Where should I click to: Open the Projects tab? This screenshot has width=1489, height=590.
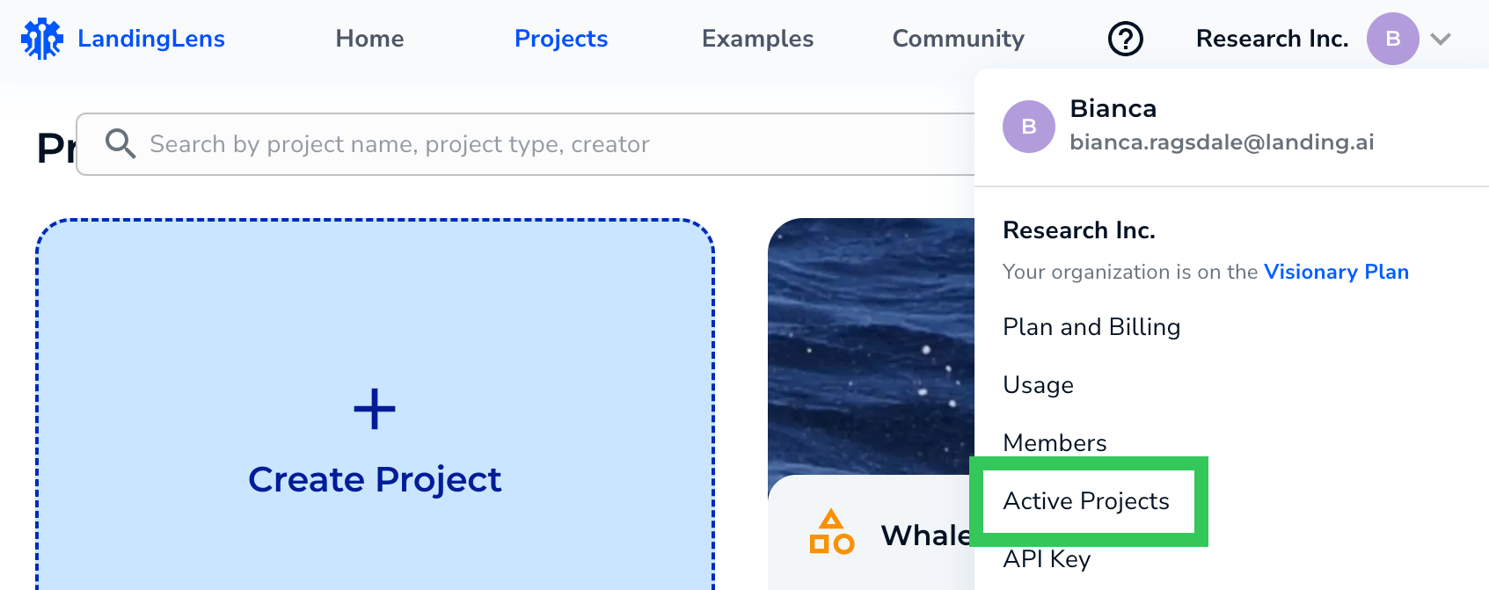pyautogui.click(x=561, y=39)
